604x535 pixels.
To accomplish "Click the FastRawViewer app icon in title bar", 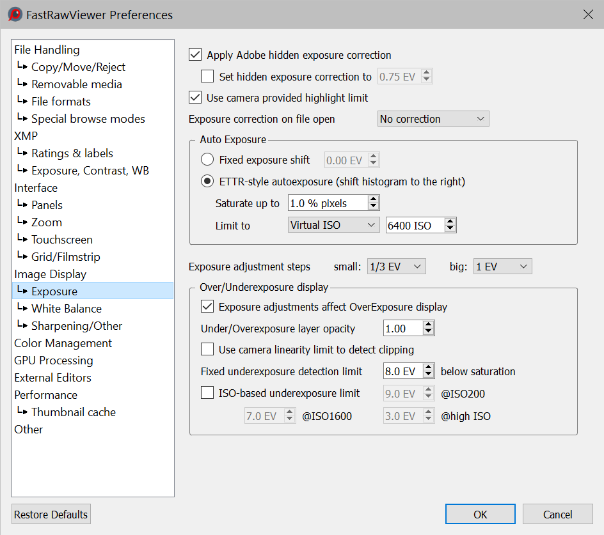I will pyautogui.click(x=15, y=14).
